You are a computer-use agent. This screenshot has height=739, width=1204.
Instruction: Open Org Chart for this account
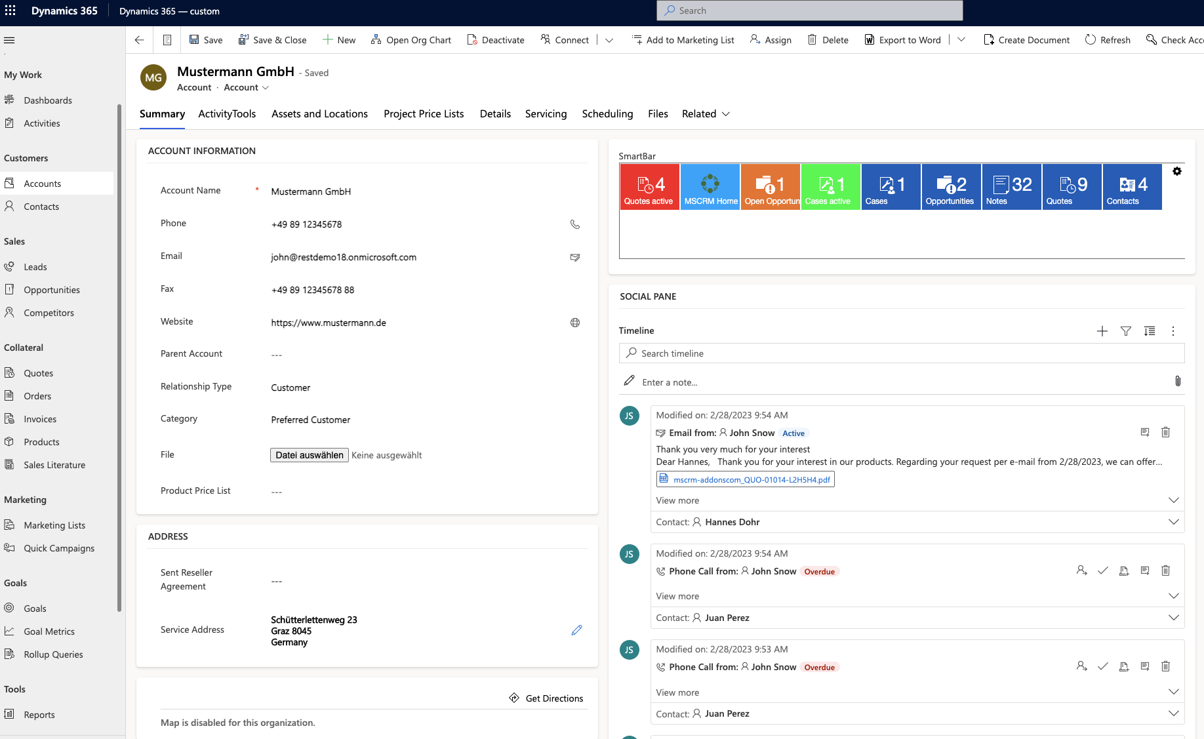(411, 40)
